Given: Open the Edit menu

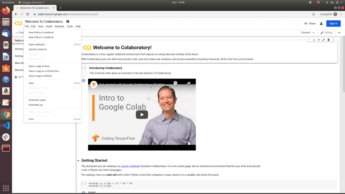Looking at the screenshot, I should click(x=33, y=26).
